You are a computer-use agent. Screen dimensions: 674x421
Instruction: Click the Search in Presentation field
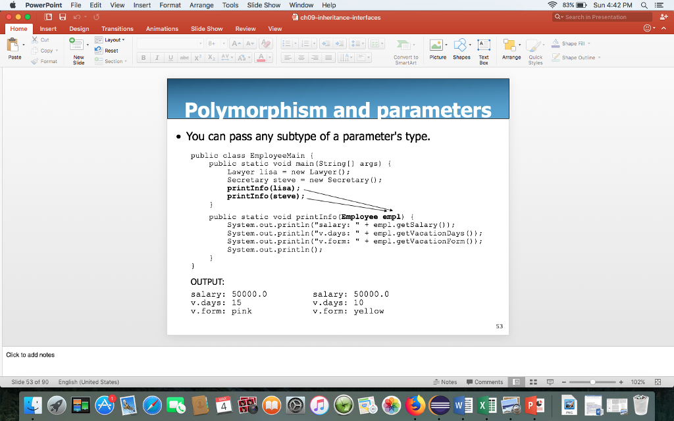[x=602, y=16]
